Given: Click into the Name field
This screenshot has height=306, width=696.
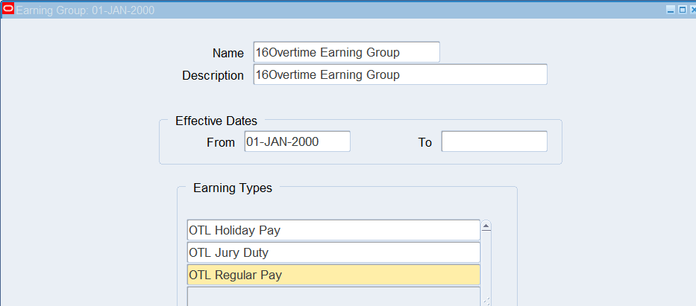Looking at the screenshot, I should pos(346,52).
